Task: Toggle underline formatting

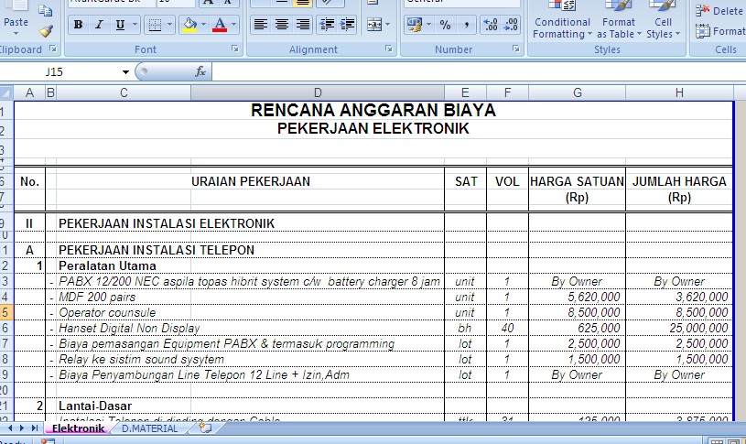Action: 120,25
